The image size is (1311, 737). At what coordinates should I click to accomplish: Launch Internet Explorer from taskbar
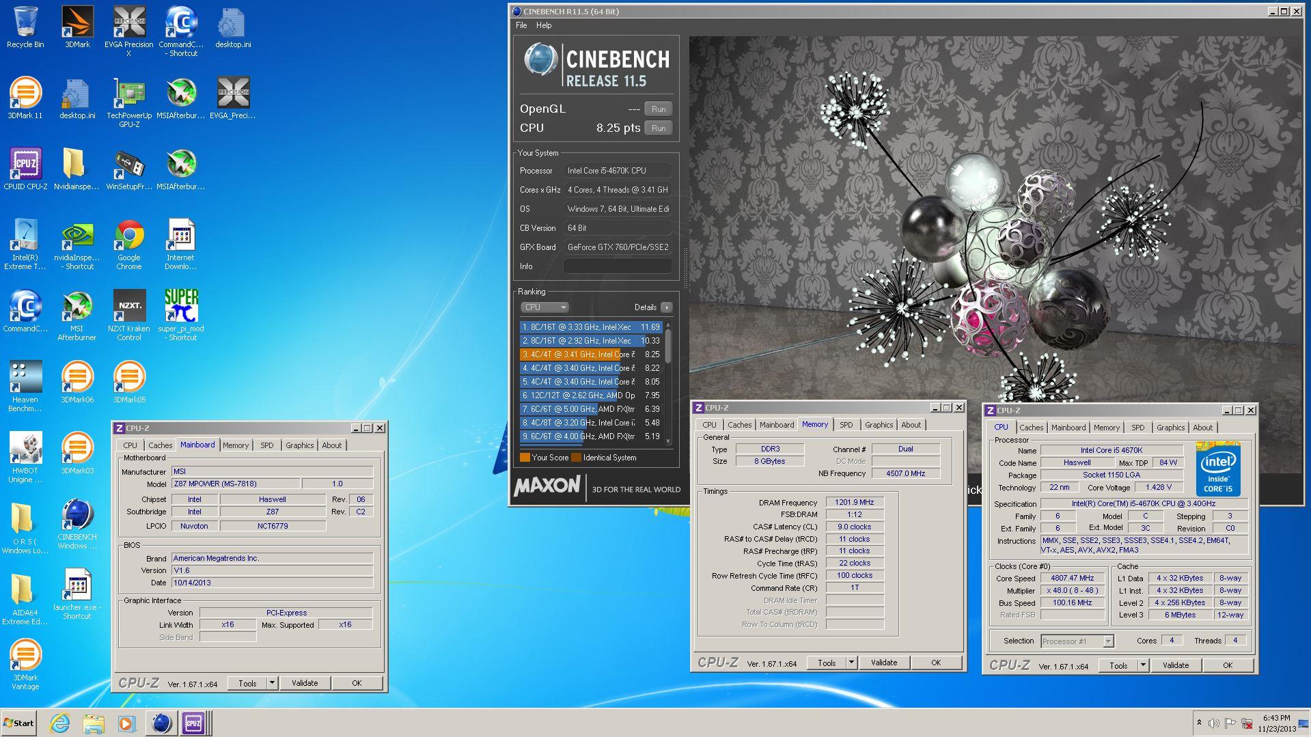coord(60,723)
